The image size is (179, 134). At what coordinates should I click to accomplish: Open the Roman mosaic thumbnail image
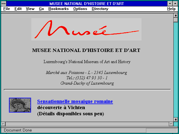(x=20, y=105)
